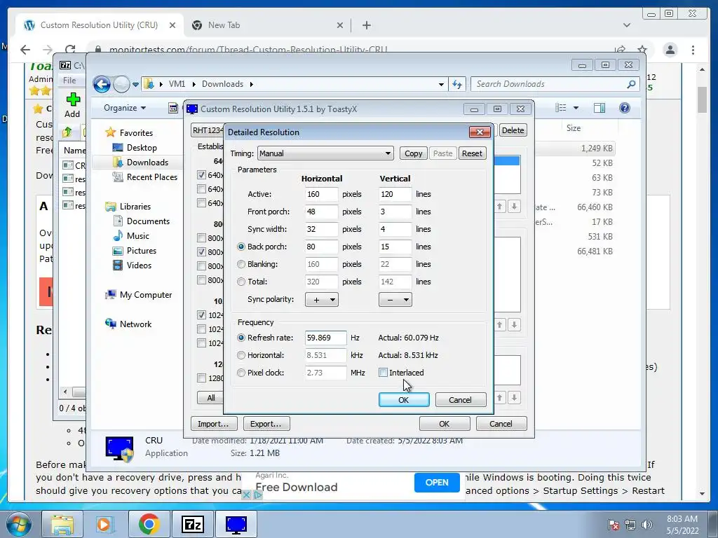
Task: Toggle the 1280 resolution checkbox in CRU
Action: coord(201,378)
